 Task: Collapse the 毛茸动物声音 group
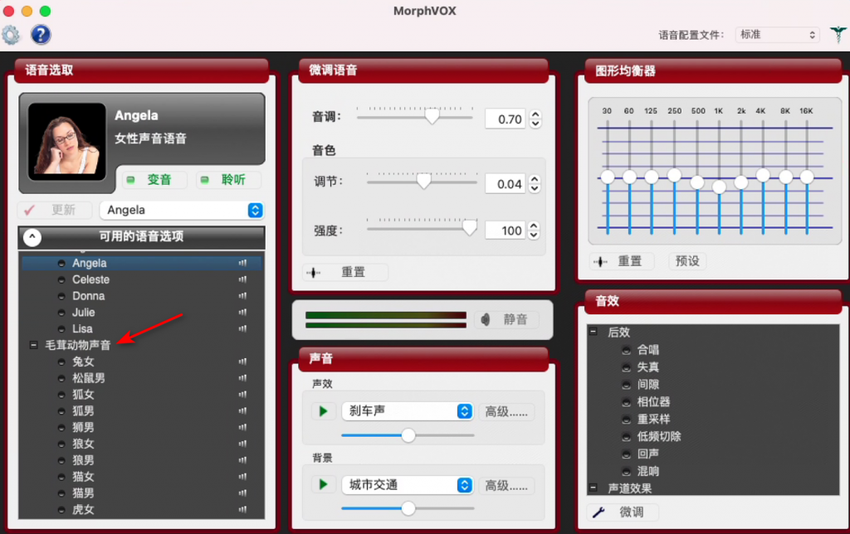point(33,345)
